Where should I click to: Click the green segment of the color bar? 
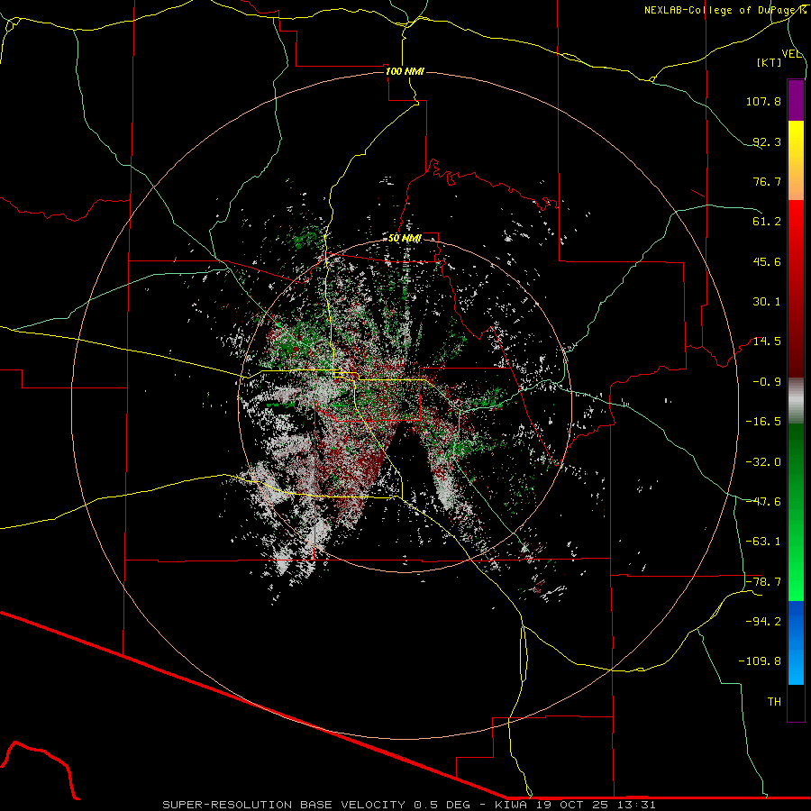796,512
